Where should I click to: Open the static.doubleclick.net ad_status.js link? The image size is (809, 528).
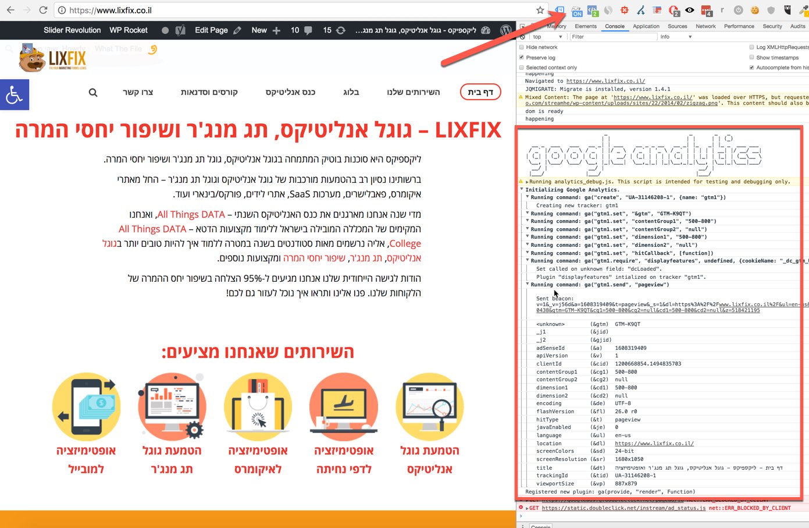[623, 508]
